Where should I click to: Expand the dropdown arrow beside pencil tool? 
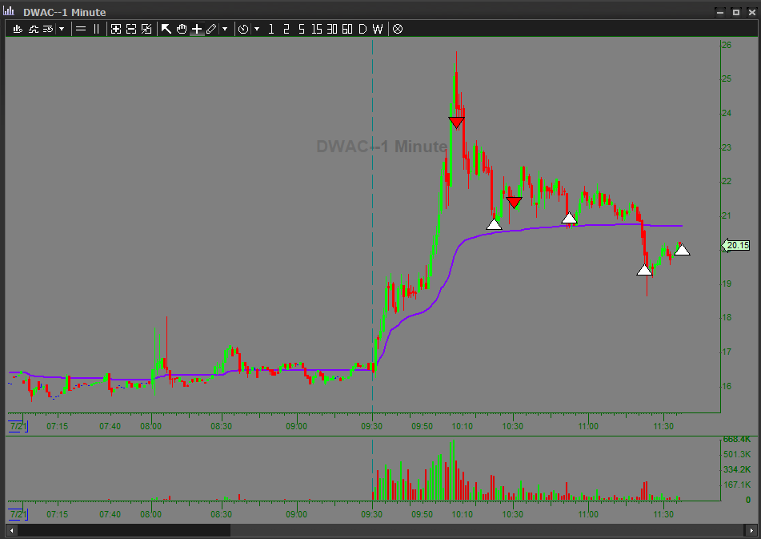225,29
